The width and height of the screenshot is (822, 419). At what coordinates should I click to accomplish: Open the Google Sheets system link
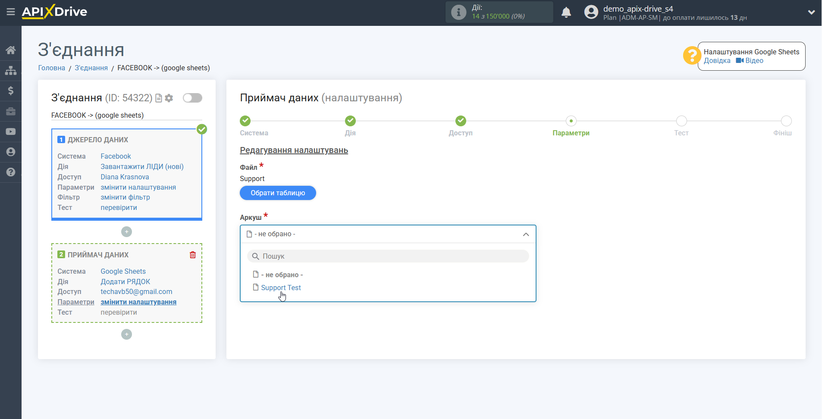(x=123, y=272)
